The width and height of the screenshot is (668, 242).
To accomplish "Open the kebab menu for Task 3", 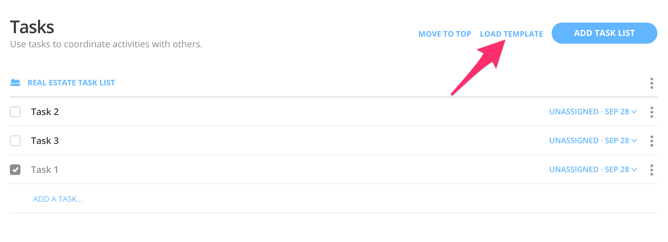I will [x=652, y=141].
